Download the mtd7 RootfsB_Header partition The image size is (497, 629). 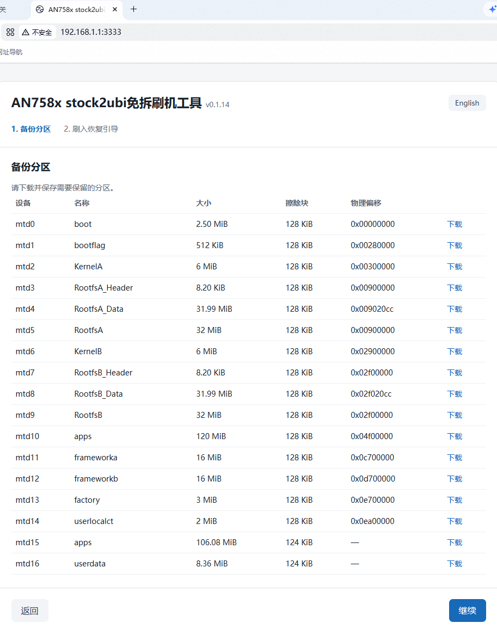click(x=455, y=373)
